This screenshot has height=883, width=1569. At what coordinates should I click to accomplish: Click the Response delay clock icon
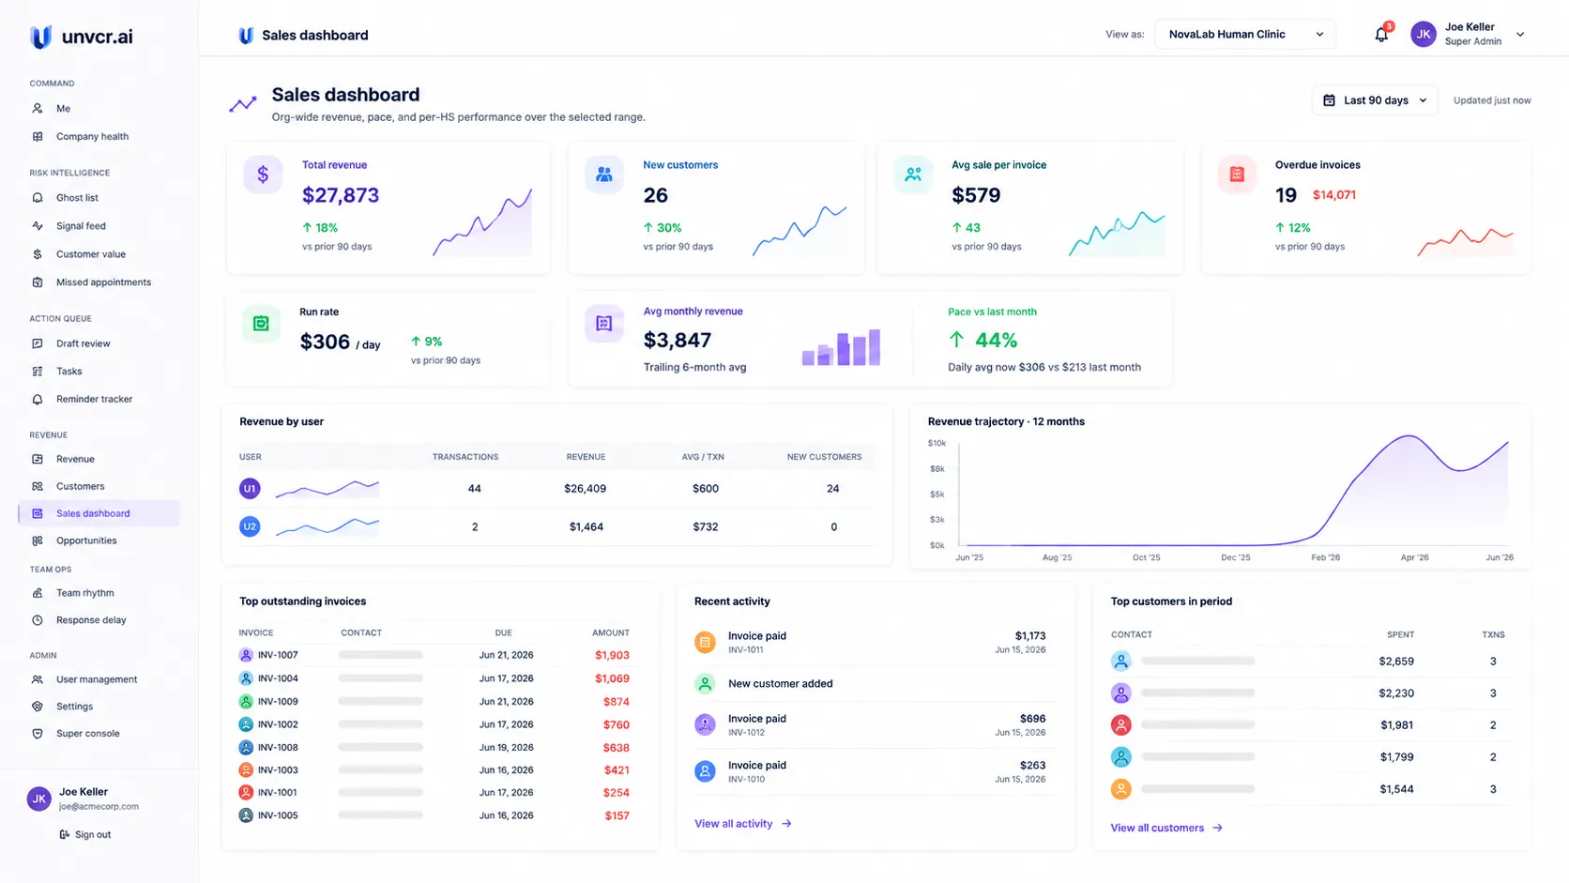pos(38,620)
